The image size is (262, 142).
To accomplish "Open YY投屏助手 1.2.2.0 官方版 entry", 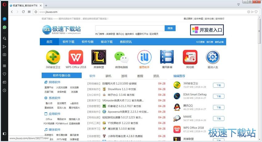I will [x=123, y=123].
